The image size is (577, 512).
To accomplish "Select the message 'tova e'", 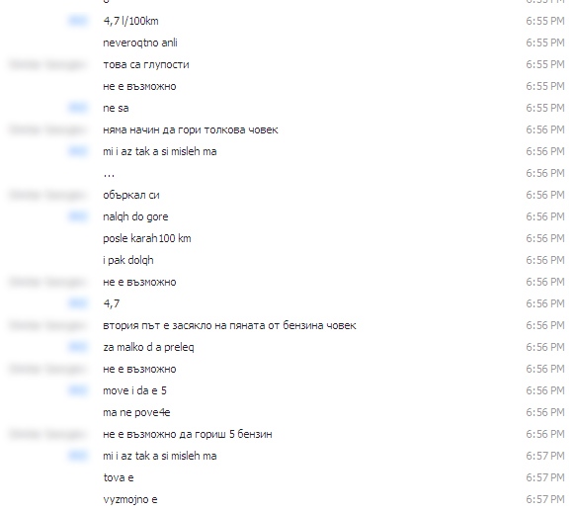I will [119, 477].
